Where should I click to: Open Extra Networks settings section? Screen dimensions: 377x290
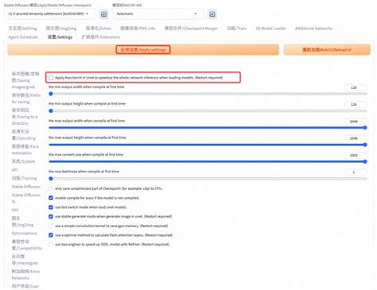click(x=25, y=275)
